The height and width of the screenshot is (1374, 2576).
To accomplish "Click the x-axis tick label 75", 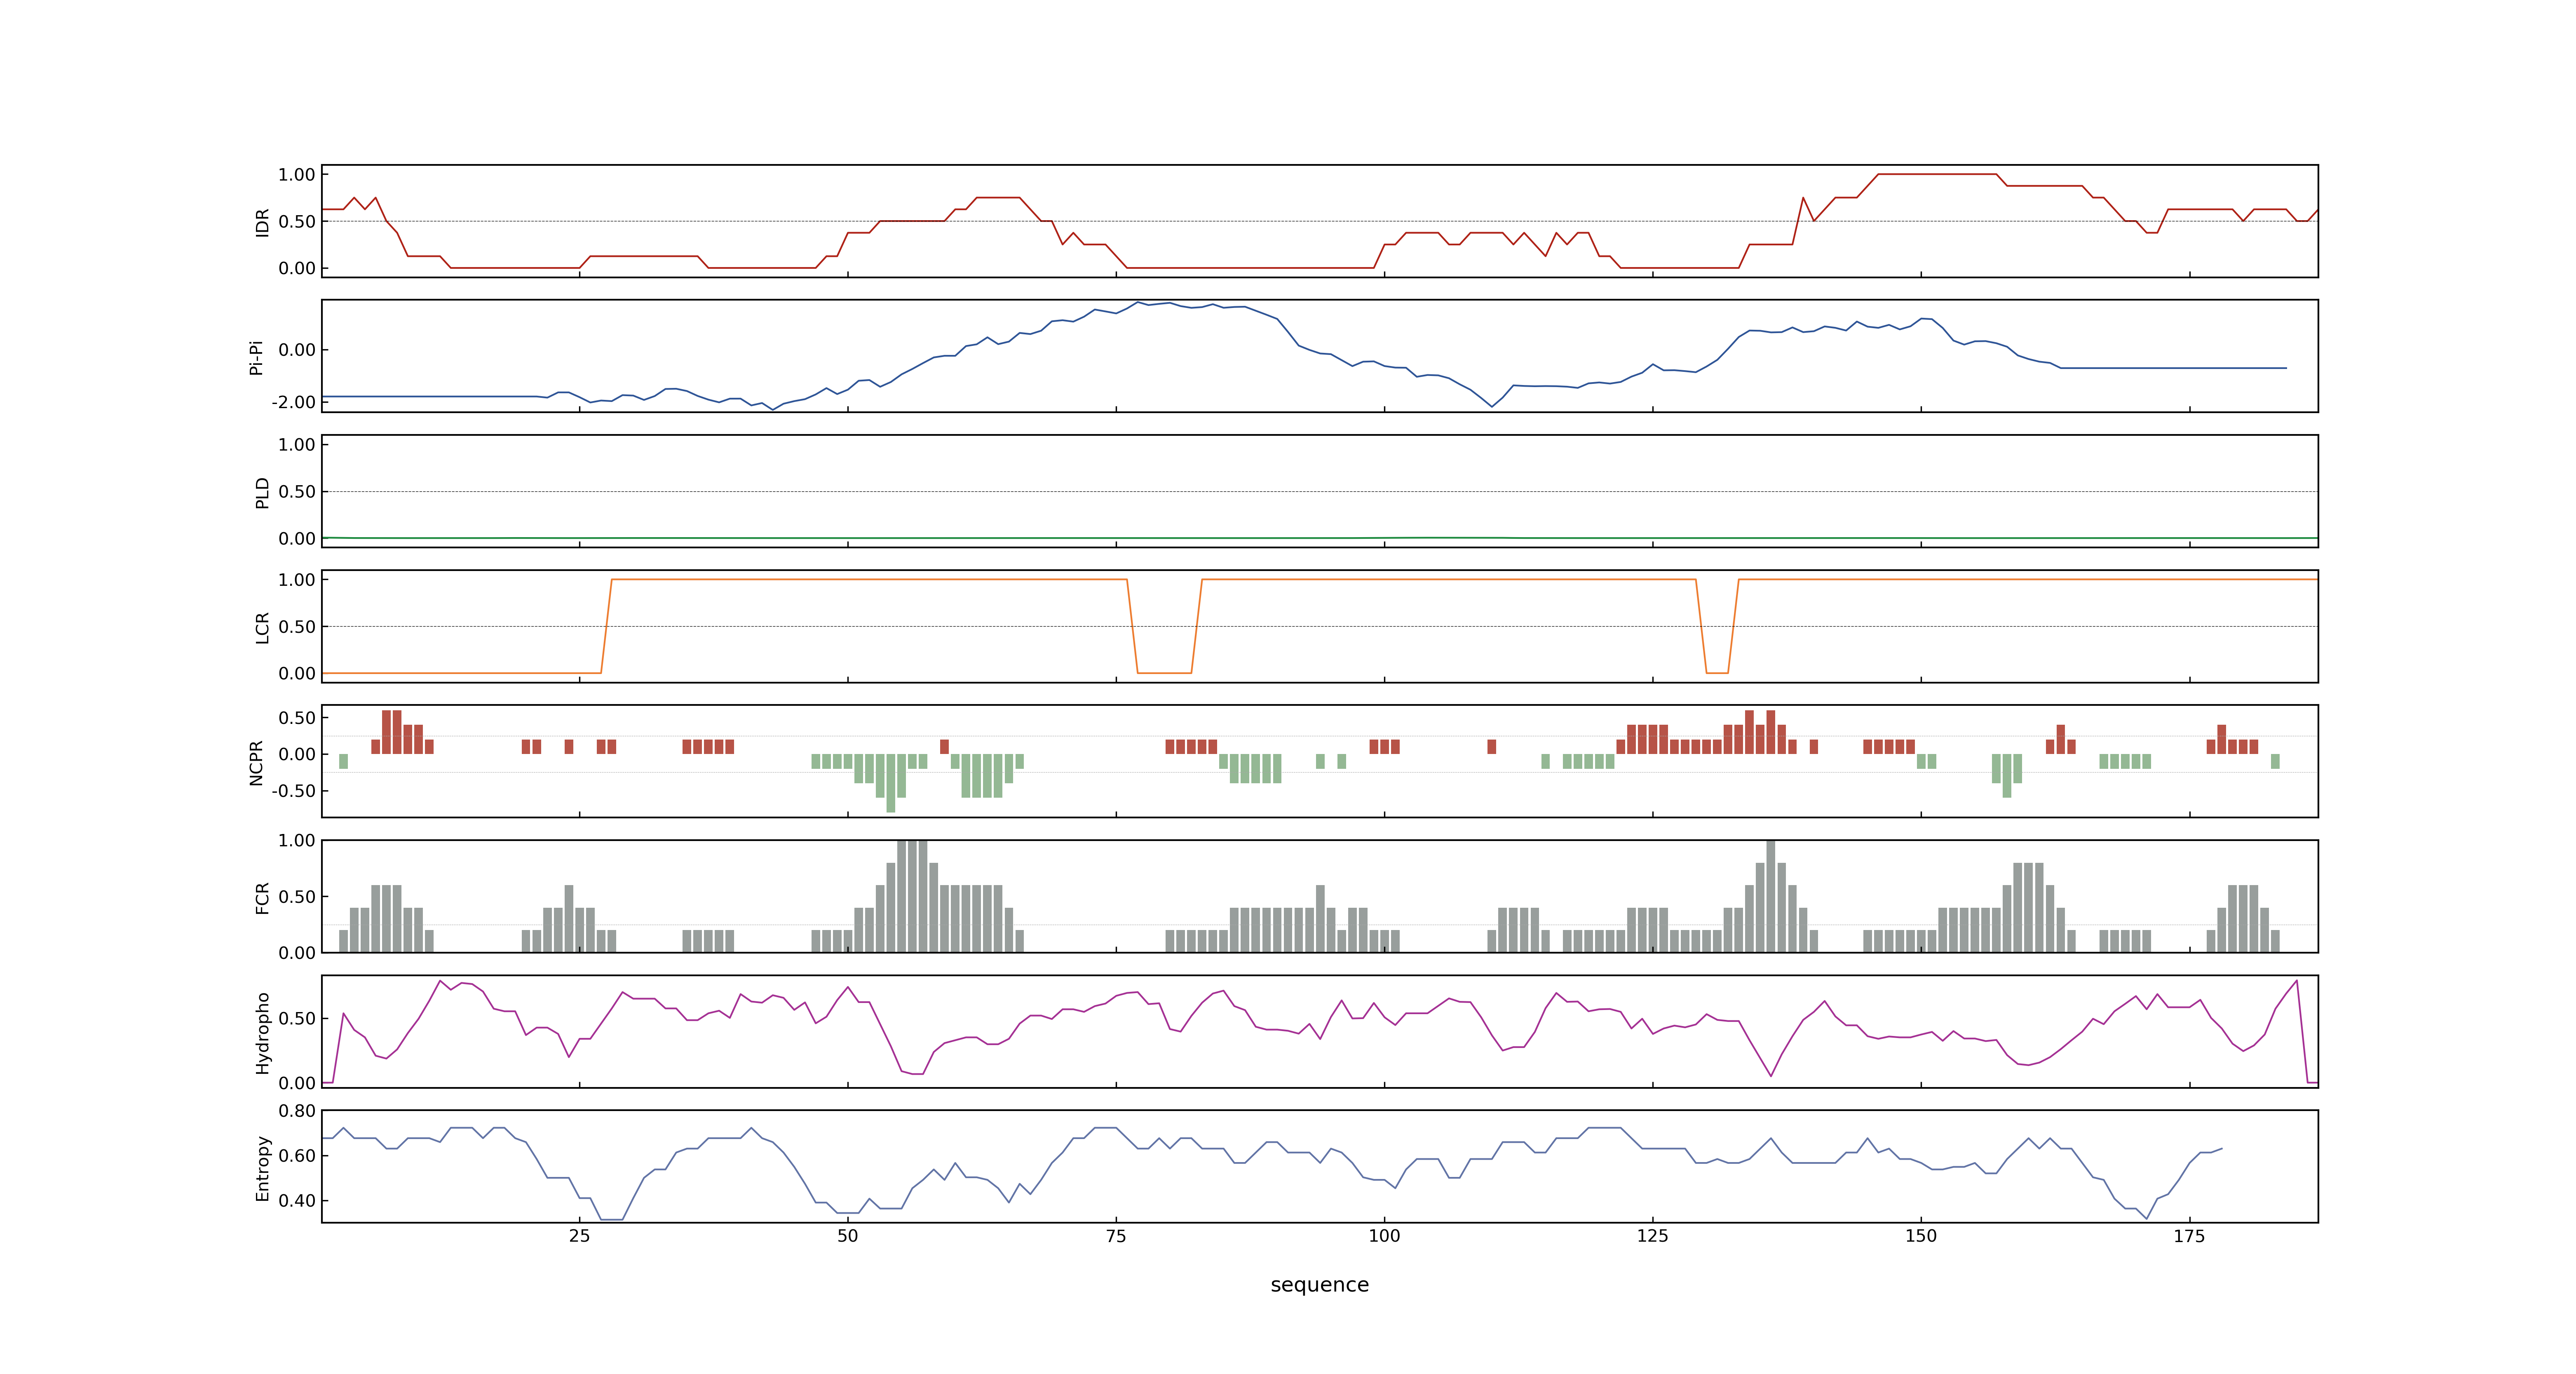I will tap(1116, 1236).
